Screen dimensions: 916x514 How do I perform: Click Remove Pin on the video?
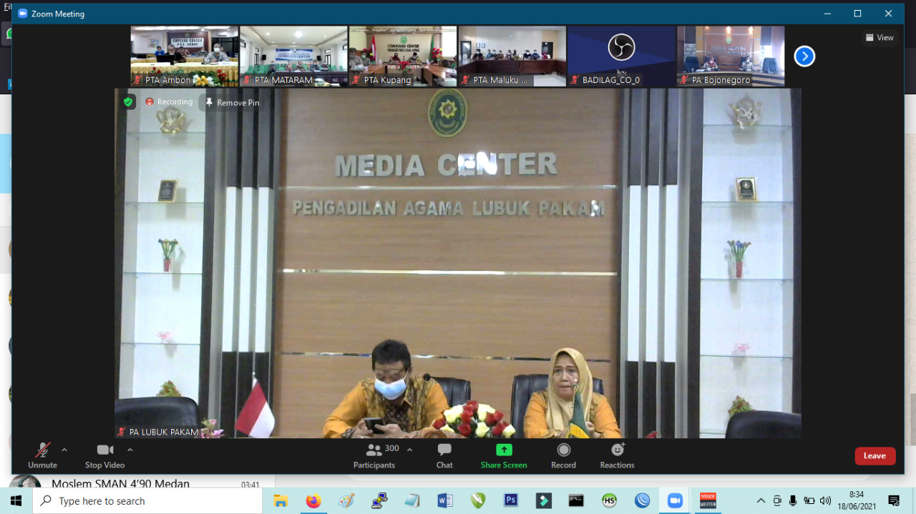point(232,102)
